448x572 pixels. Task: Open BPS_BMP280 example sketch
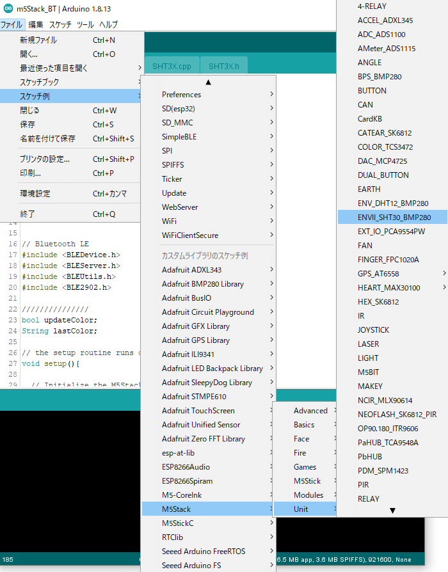tap(392, 77)
